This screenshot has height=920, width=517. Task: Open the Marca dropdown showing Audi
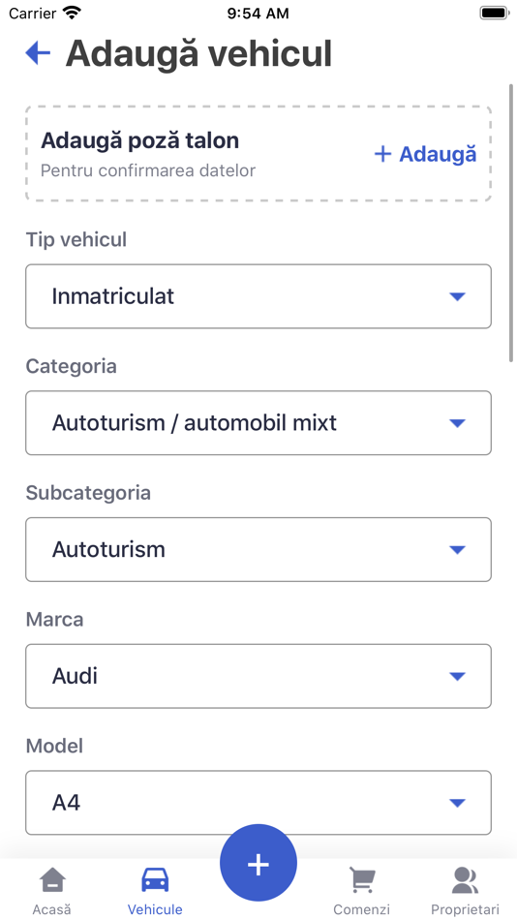tap(258, 676)
